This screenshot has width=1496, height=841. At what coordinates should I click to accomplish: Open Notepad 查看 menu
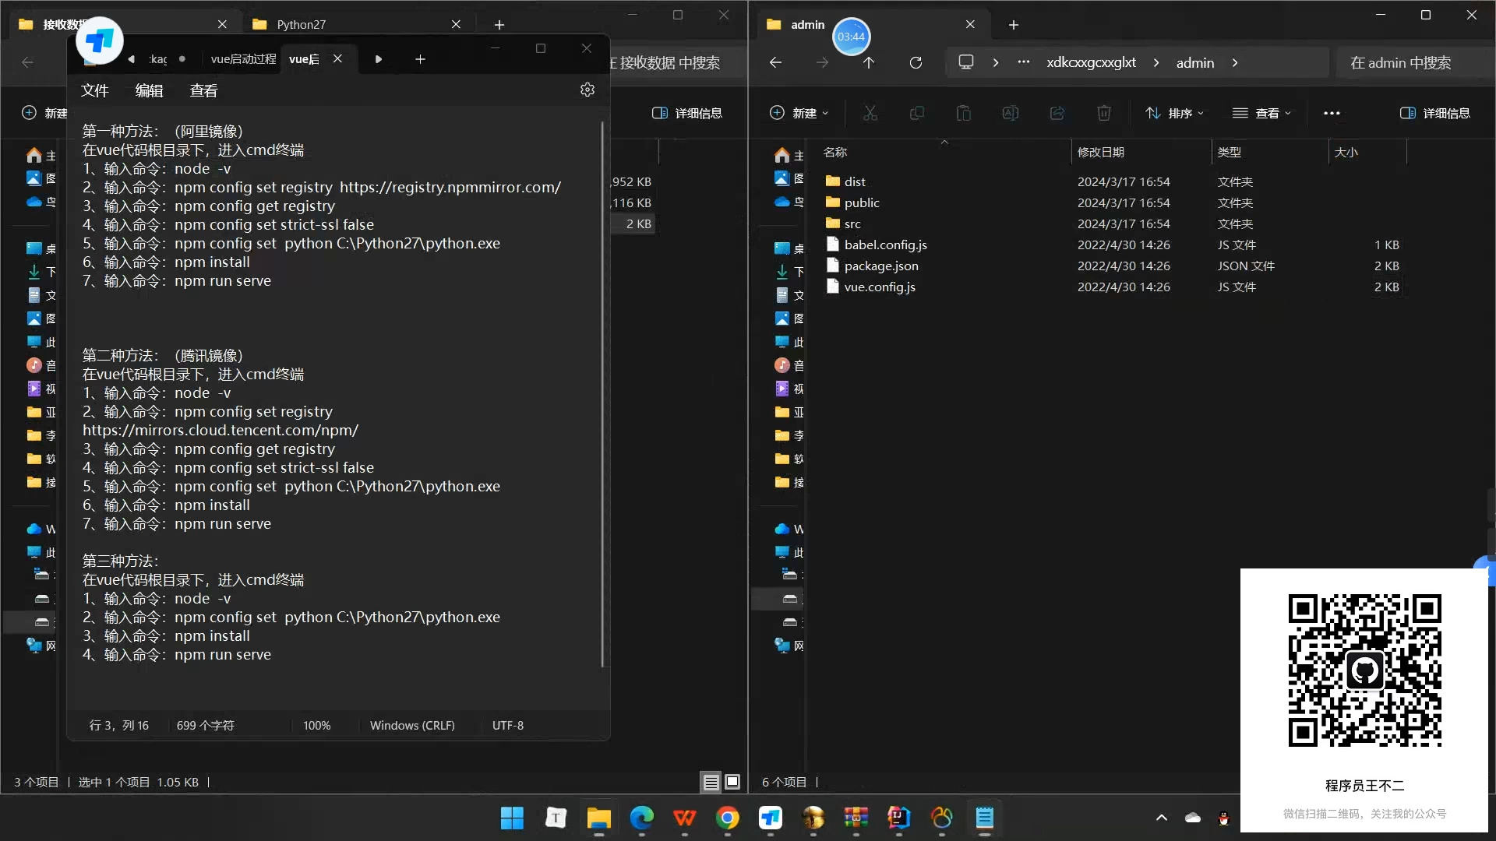pyautogui.click(x=204, y=90)
